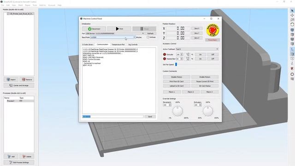The height and width of the screenshot is (166, 295).
Task: Click the Pause button
Action: click(x=144, y=29)
